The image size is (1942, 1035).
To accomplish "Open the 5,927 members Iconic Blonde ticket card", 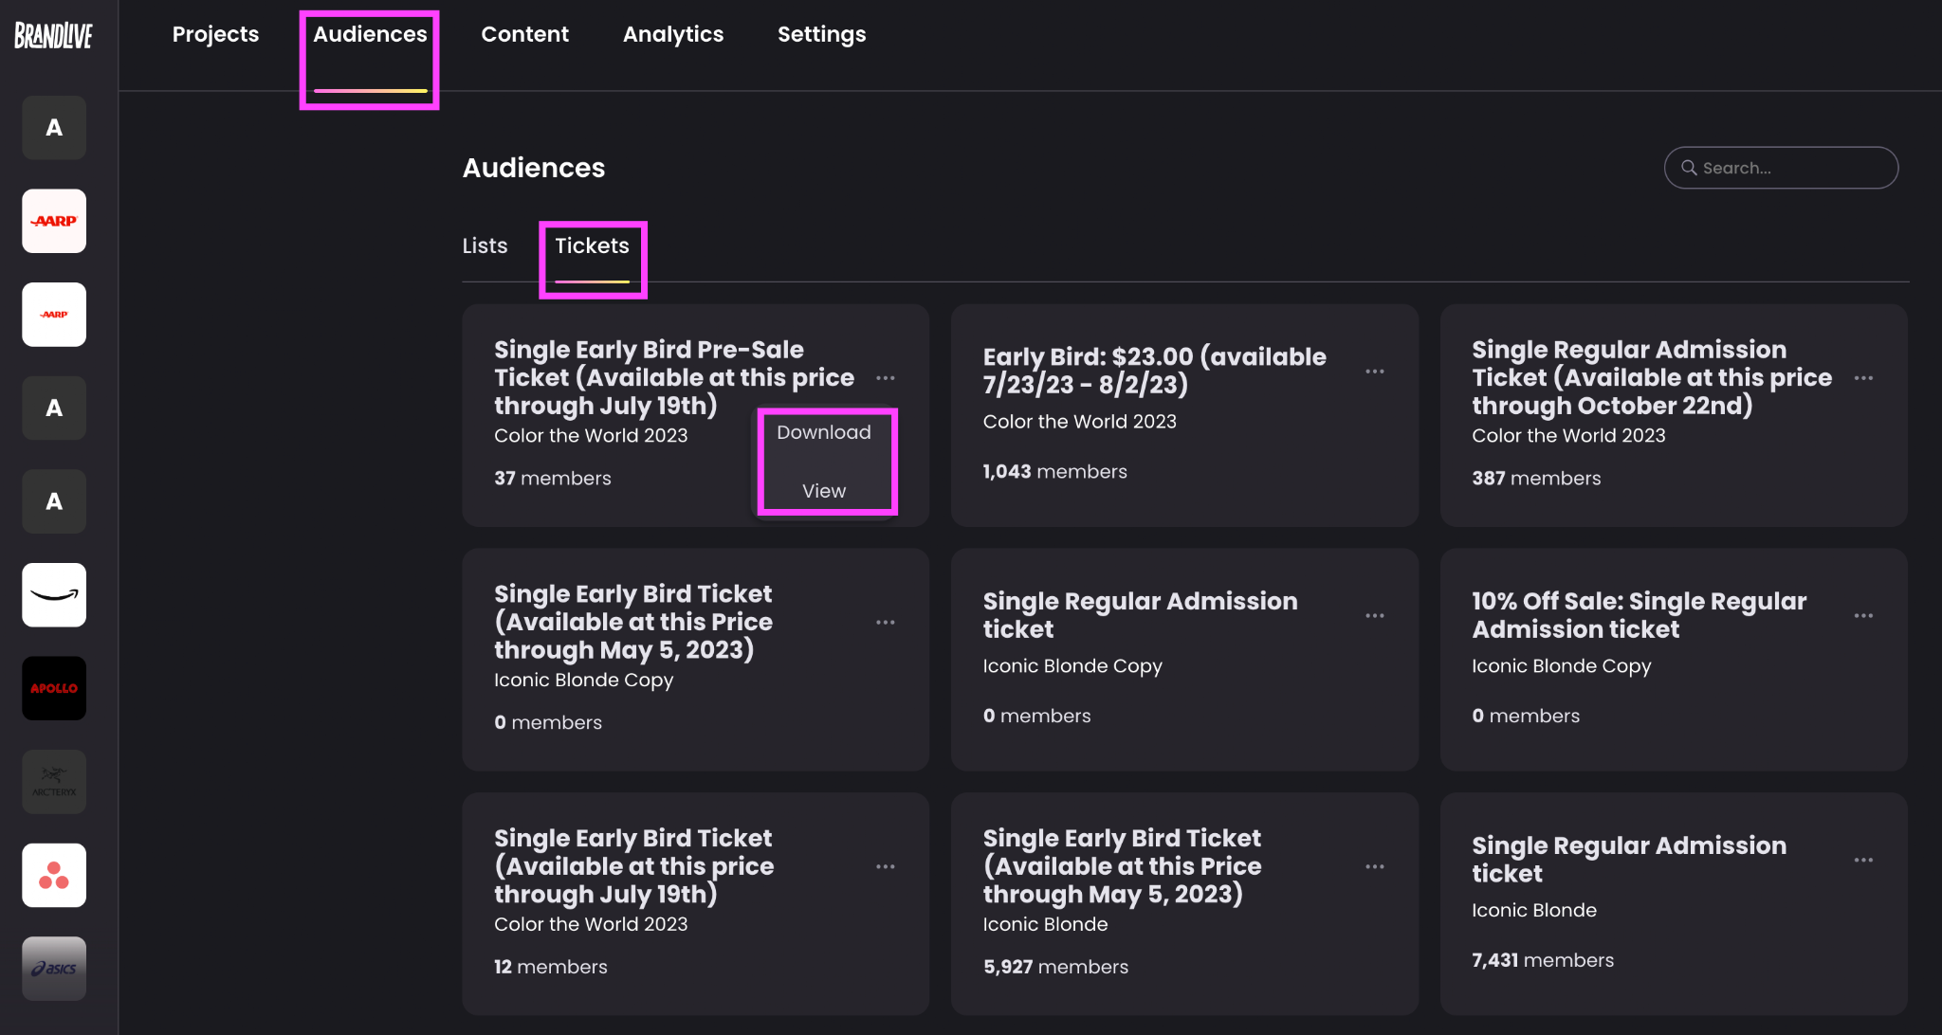I will coord(1184,903).
